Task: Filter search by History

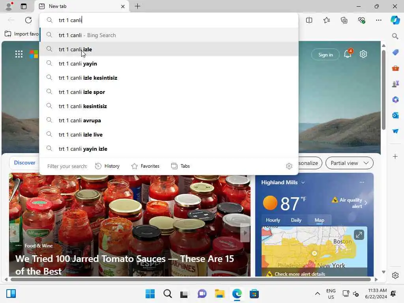Action: (x=107, y=166)
